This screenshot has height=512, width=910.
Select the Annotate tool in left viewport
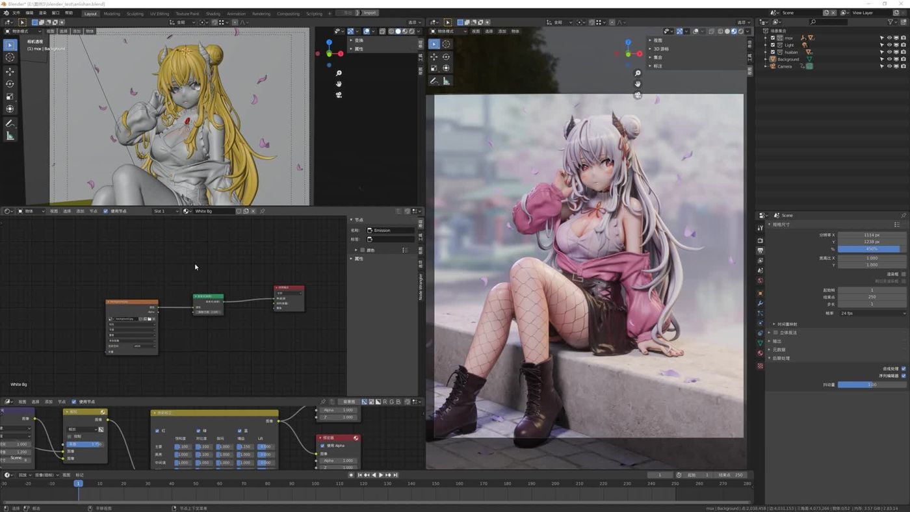(10, 123)
